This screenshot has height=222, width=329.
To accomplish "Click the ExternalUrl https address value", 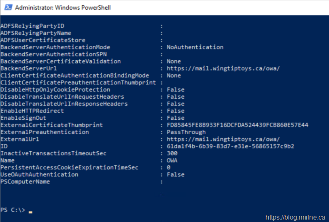I will (x=223, y=139).
